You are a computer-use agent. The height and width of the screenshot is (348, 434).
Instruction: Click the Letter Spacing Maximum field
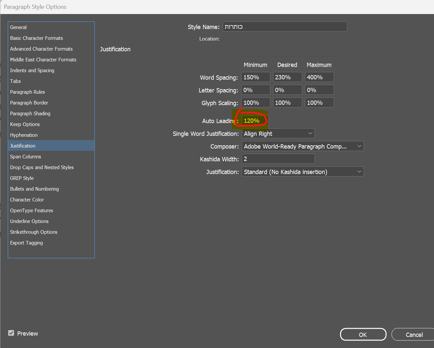point(319,90)
